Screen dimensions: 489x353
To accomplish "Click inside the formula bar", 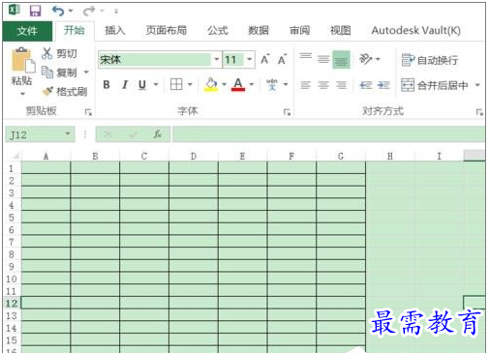I will 328,134.
